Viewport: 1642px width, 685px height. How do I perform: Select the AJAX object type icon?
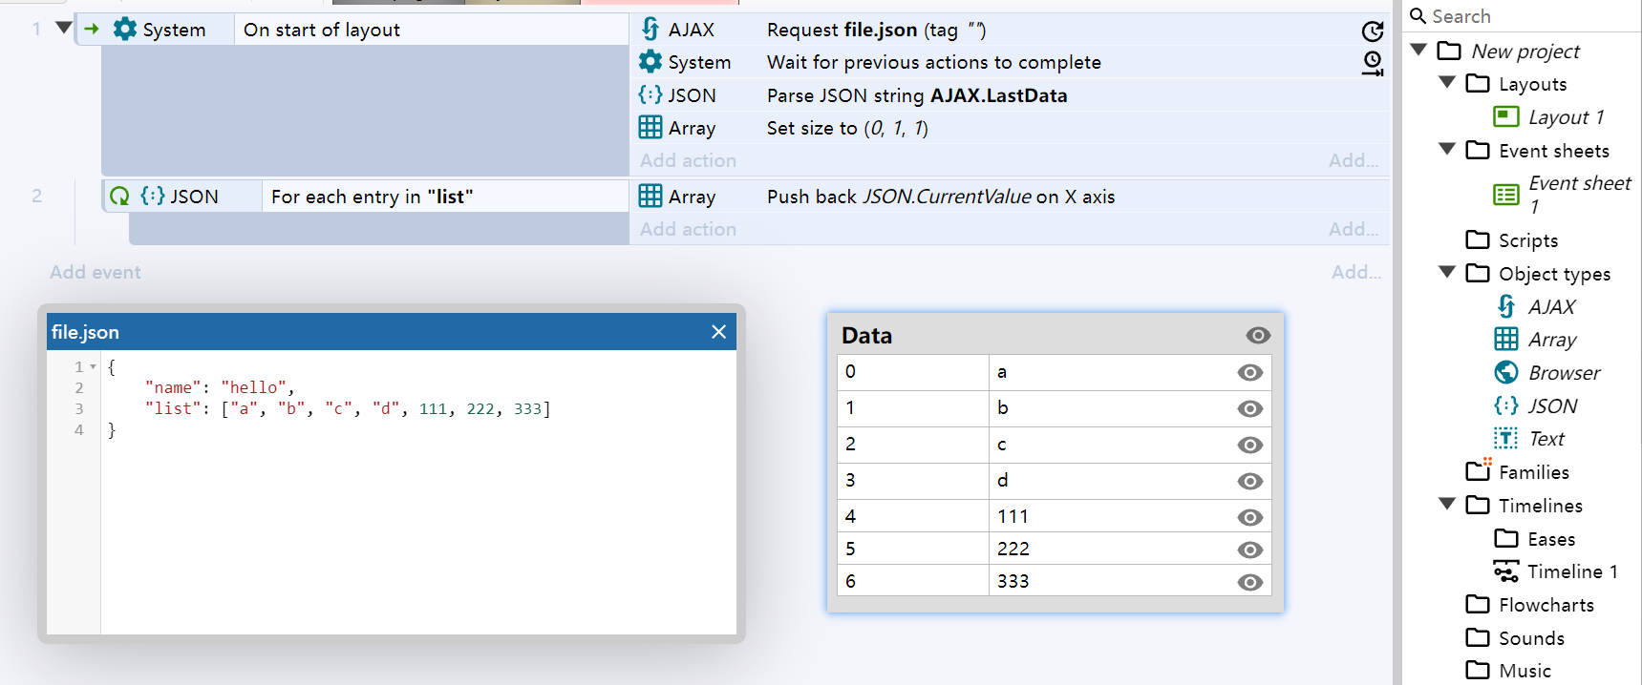pyautogui.click(x=1506, y=306)
